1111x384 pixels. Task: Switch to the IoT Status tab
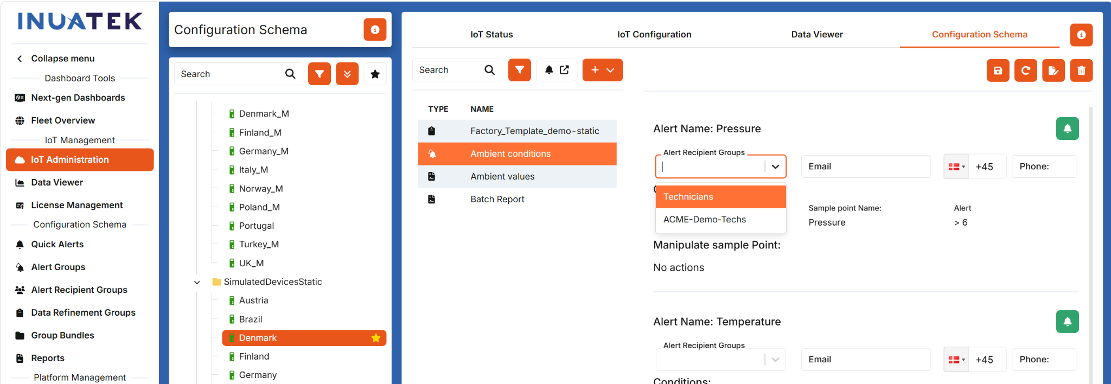tap(491, 34)
